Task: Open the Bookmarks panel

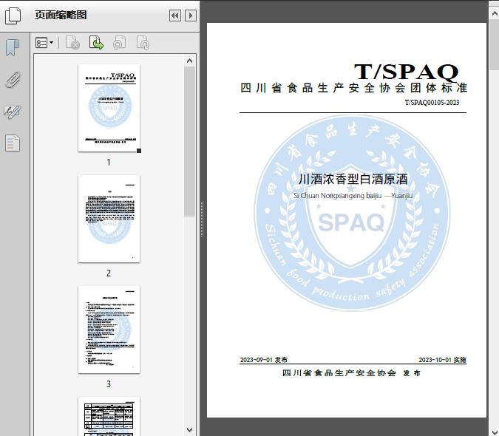Action: [x=13, y=48]
